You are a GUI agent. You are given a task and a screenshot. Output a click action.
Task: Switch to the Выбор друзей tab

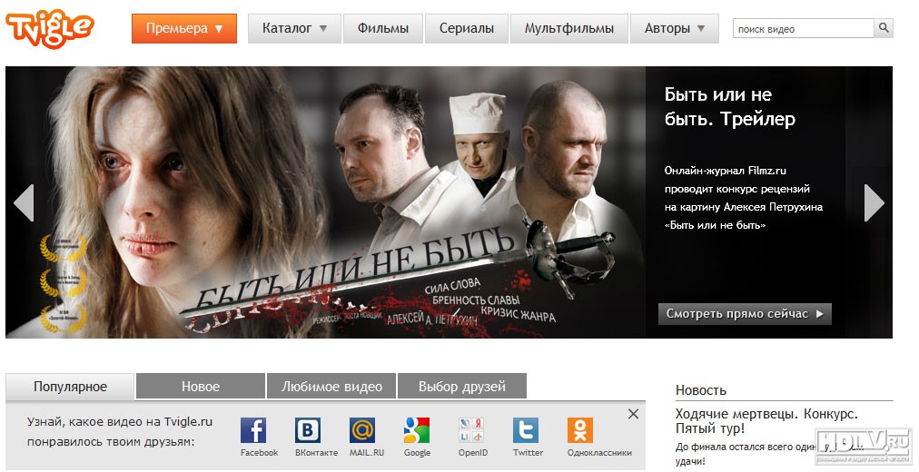[462, 387]
